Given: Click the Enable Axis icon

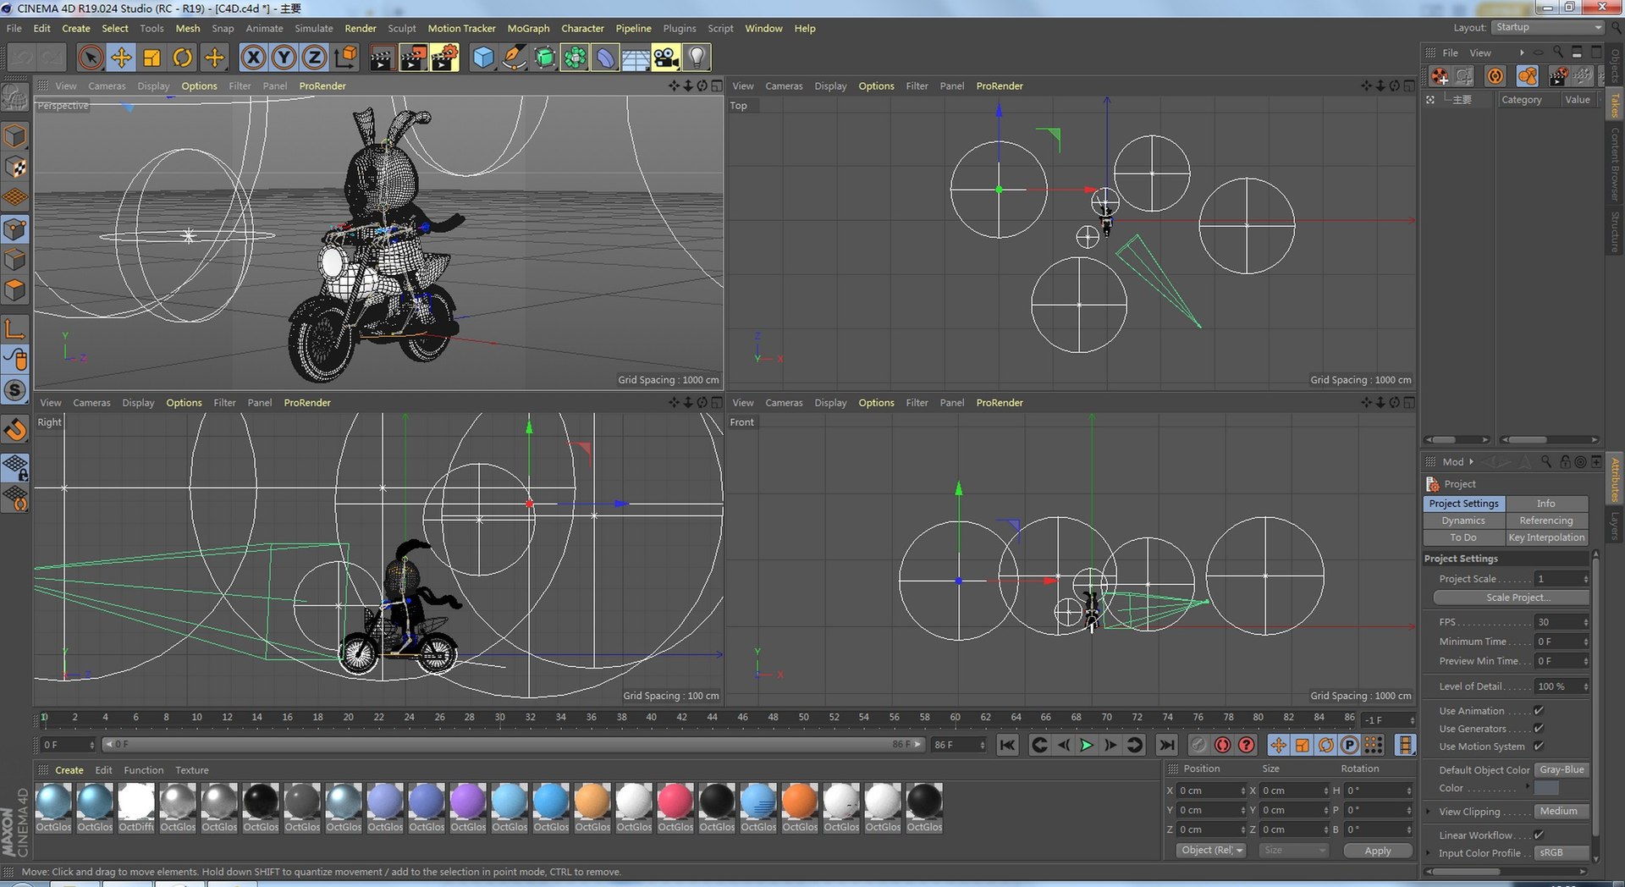Looking at the screenshot, I should 15,329.
